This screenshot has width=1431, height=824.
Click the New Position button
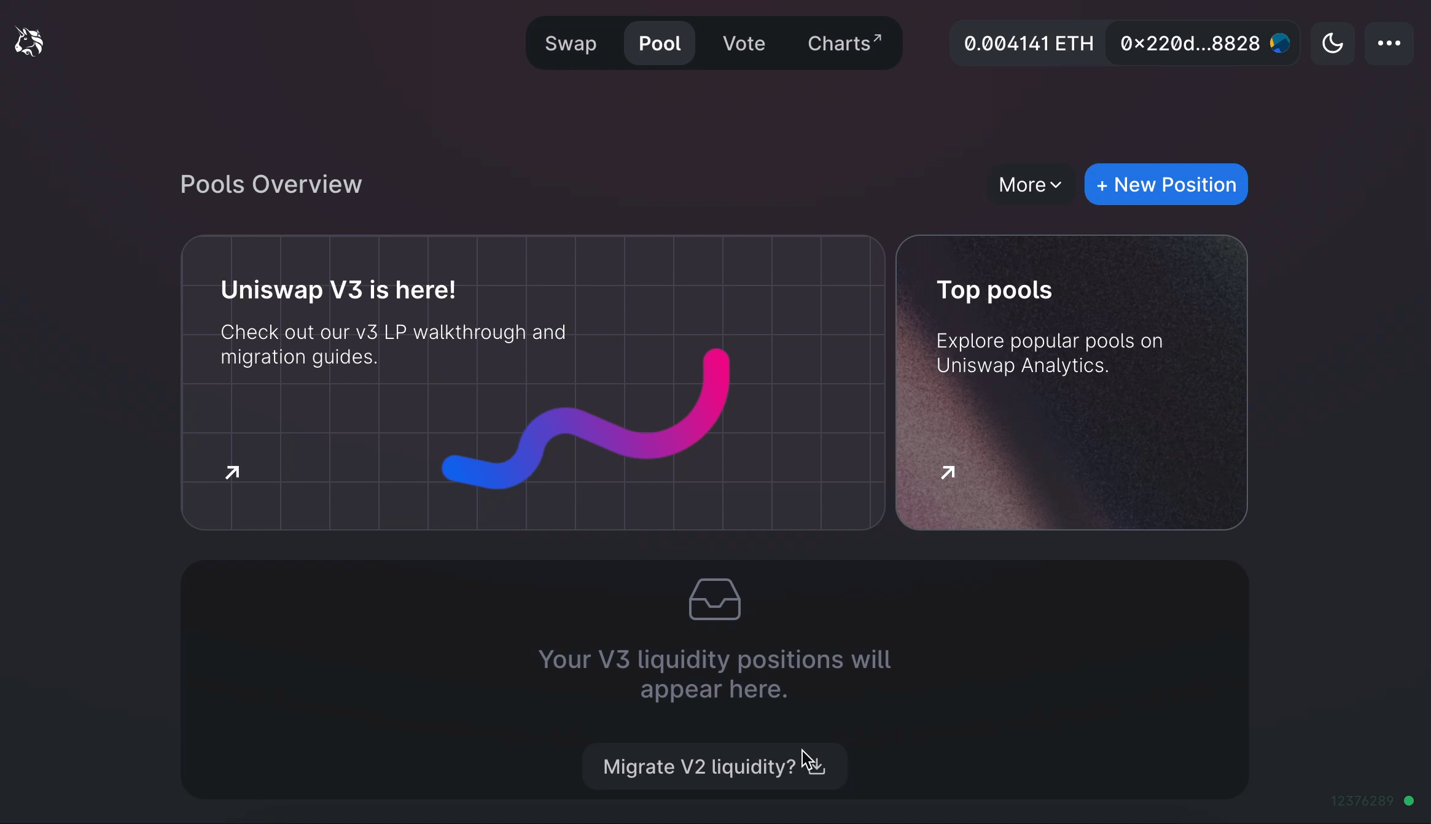(x=1168, y=185)
